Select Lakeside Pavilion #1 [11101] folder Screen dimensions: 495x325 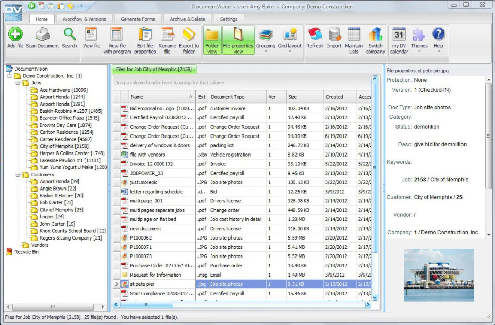click(70, 160)
